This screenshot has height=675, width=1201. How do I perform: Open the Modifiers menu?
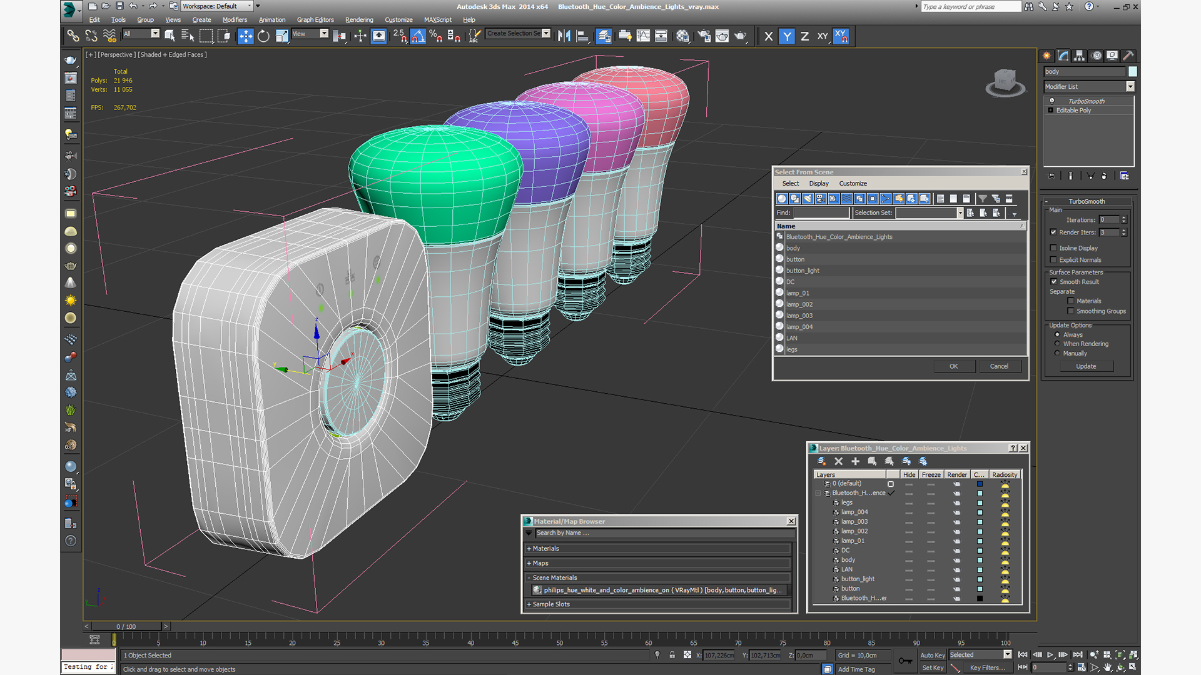[235, 20]
